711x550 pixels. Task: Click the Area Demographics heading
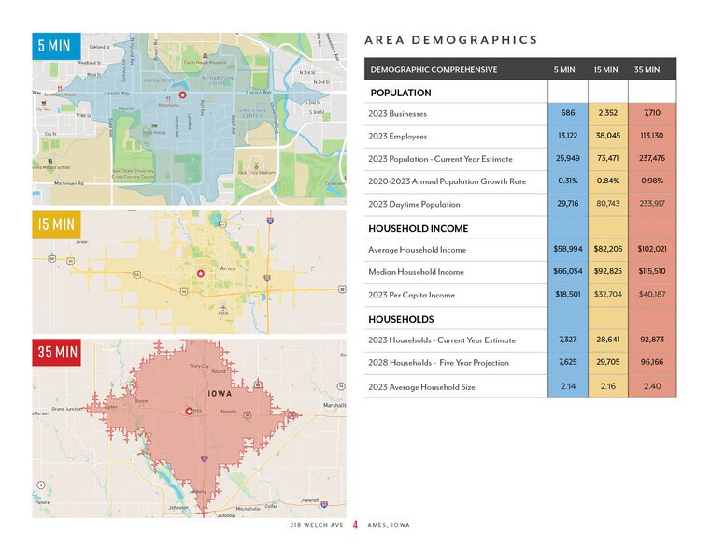point(451,40)
